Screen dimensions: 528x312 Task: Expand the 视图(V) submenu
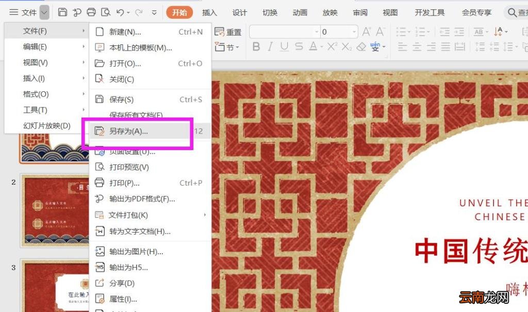pyautogui.click(x=46, y=62)
